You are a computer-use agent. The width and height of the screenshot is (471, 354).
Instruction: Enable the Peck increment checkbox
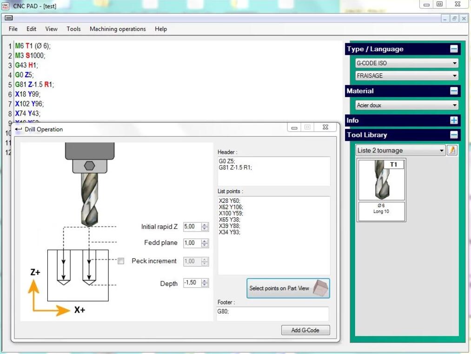pos(121,261)
